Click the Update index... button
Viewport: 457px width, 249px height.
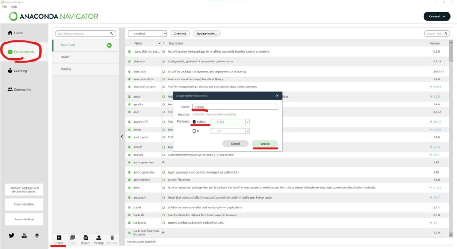[207, 33]
